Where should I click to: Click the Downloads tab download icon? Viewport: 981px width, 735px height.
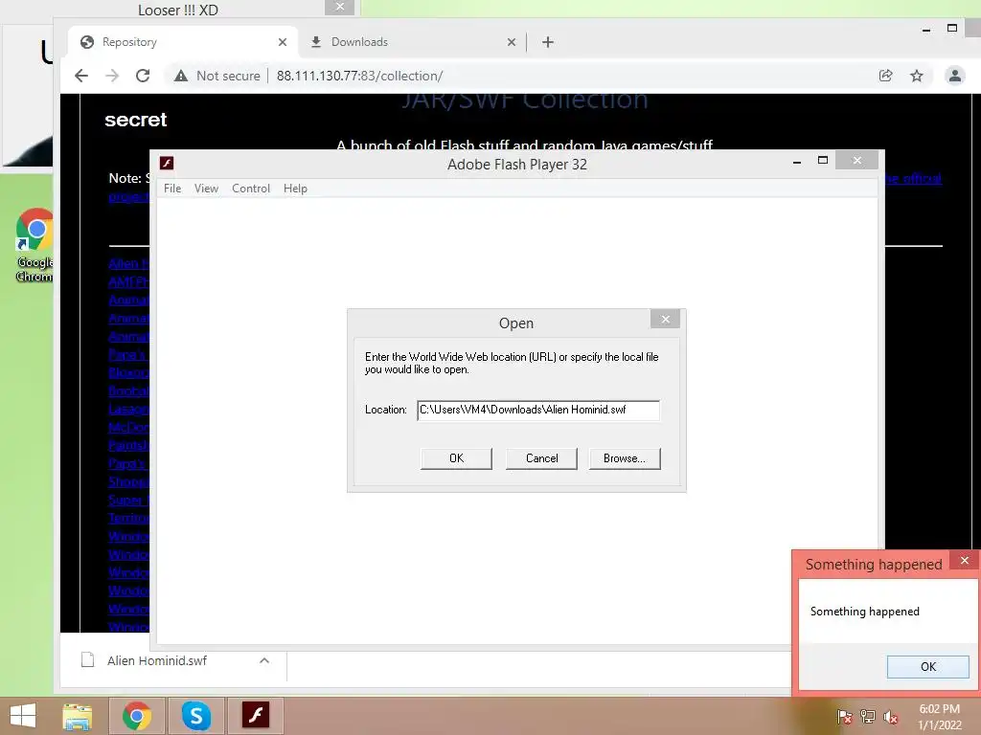[316, 42]
